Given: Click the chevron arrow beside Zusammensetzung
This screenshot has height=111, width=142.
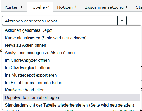Looking at the screenshot, I should click(x=126, y=7).
